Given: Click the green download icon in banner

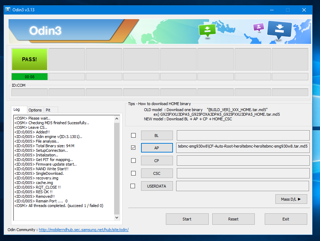Looking at the screenshot, I should click(x=207, y=31).
